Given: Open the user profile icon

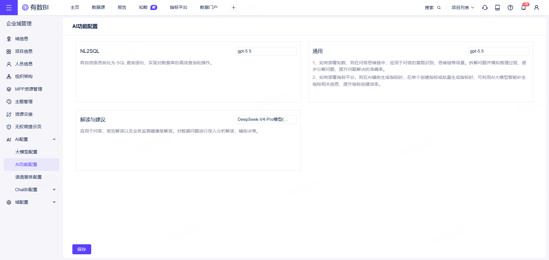Looking at the screenshot, I should (x=536, y=8).
